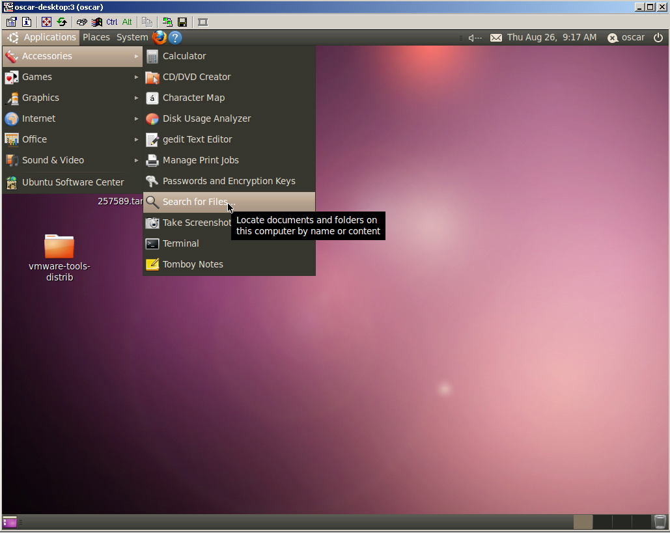Open Manage Print Jobs
Viewport: 670px width, 533px height.
tap(229, 161)
